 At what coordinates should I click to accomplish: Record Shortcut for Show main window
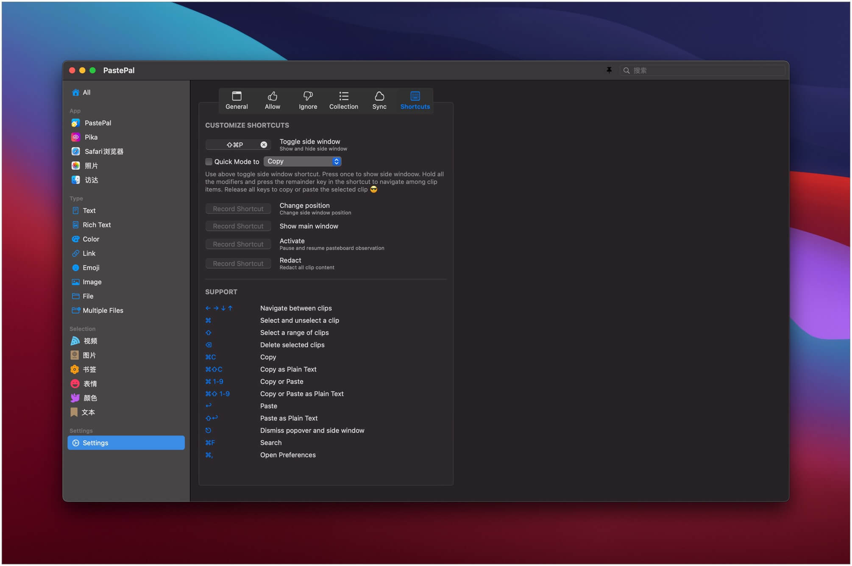(x=238, y=226)
